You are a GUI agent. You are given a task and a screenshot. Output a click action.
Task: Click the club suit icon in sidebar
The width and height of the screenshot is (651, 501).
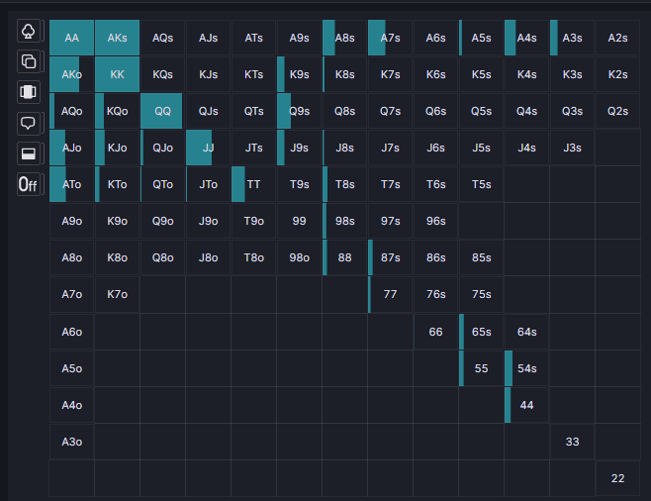[30, 31]
